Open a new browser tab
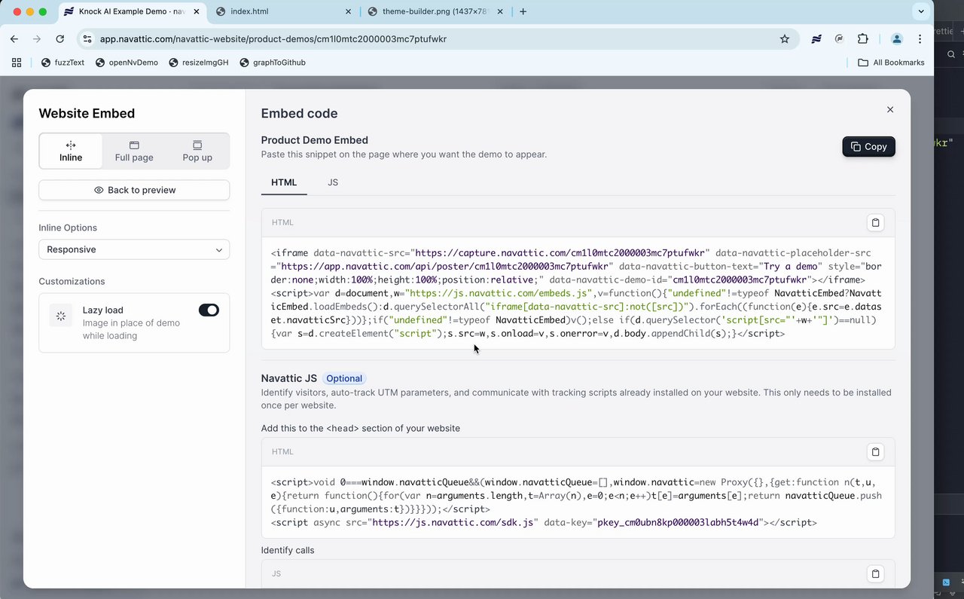Screen dimensions: 964x599 click(523, 11)
